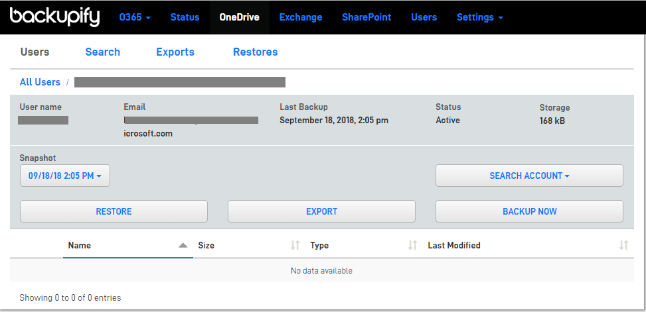The width and height of the screenshot is (646, 312).
Task: Follow the All Users breadcrumb link
Action: 40,81
